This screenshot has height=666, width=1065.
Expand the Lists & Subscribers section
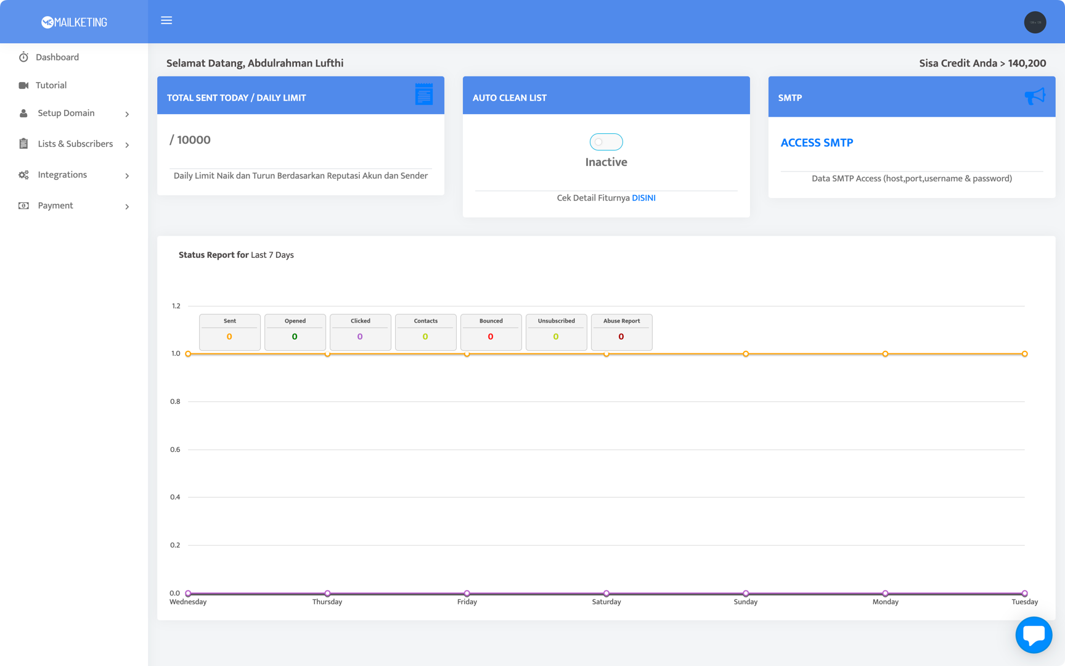(75, 143)
